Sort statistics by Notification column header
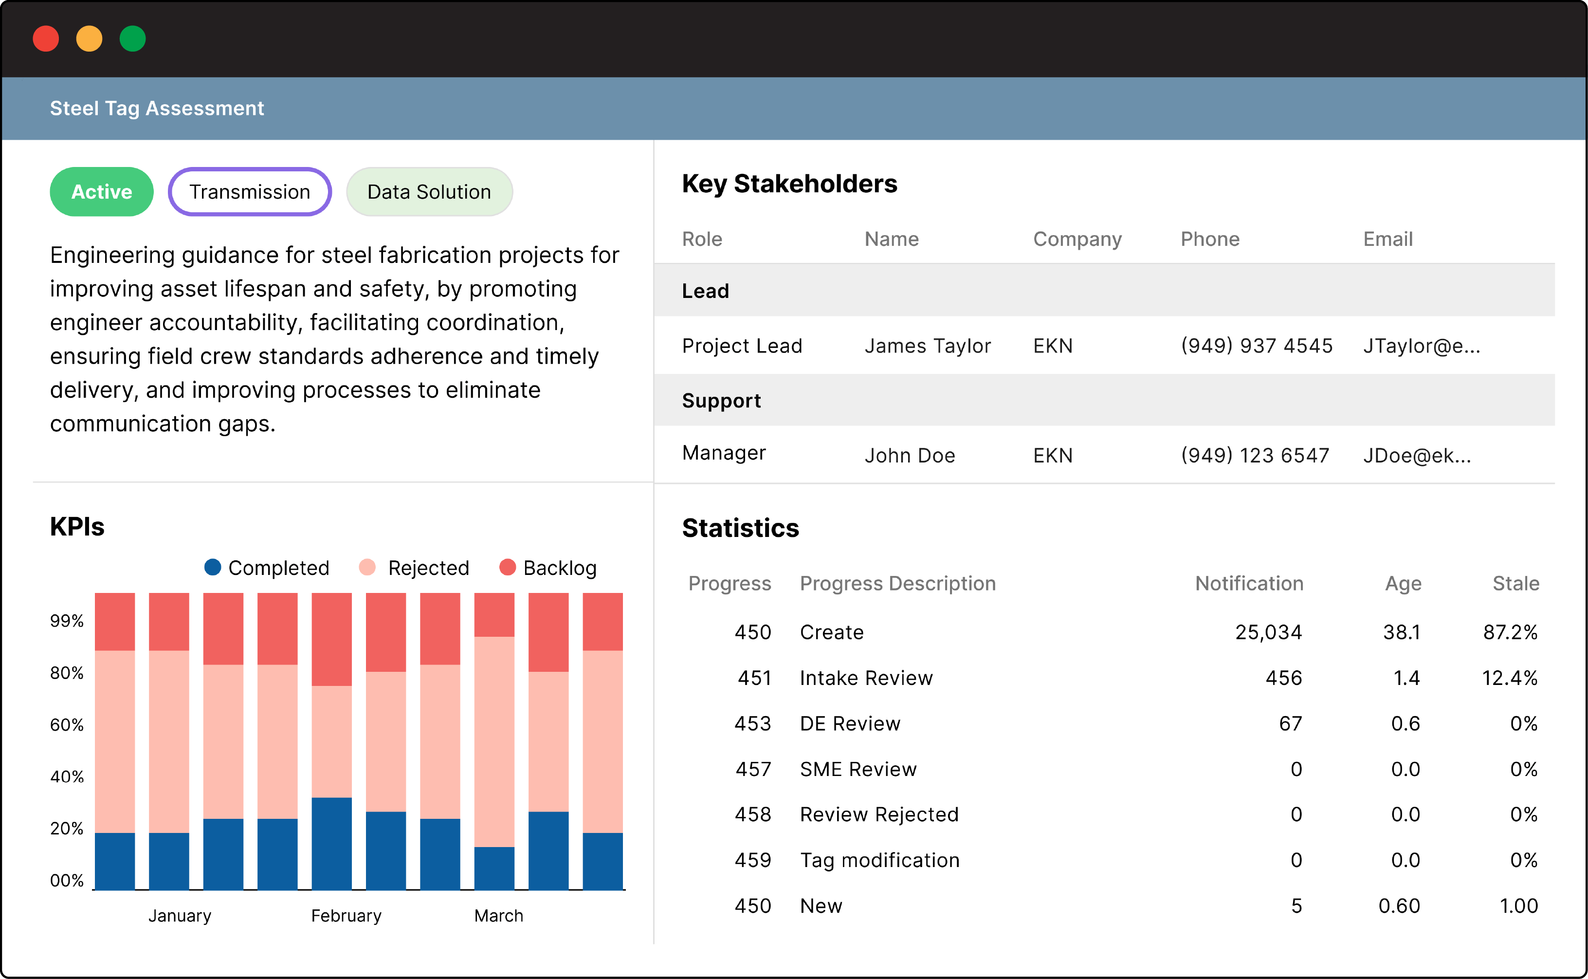 1248,583
